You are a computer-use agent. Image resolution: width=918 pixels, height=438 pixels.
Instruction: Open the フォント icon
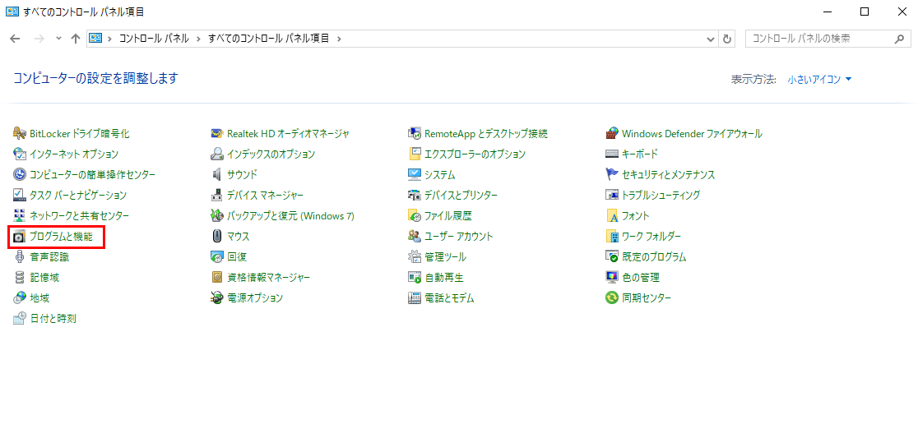612,216
